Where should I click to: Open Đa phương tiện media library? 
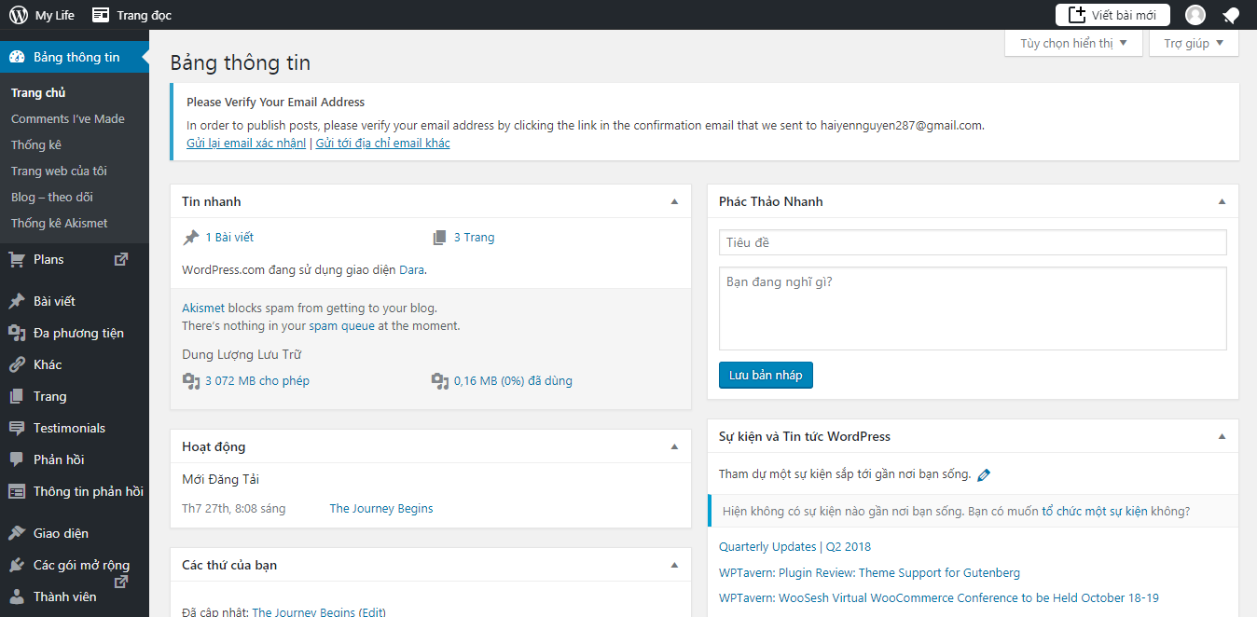[78, 333]
